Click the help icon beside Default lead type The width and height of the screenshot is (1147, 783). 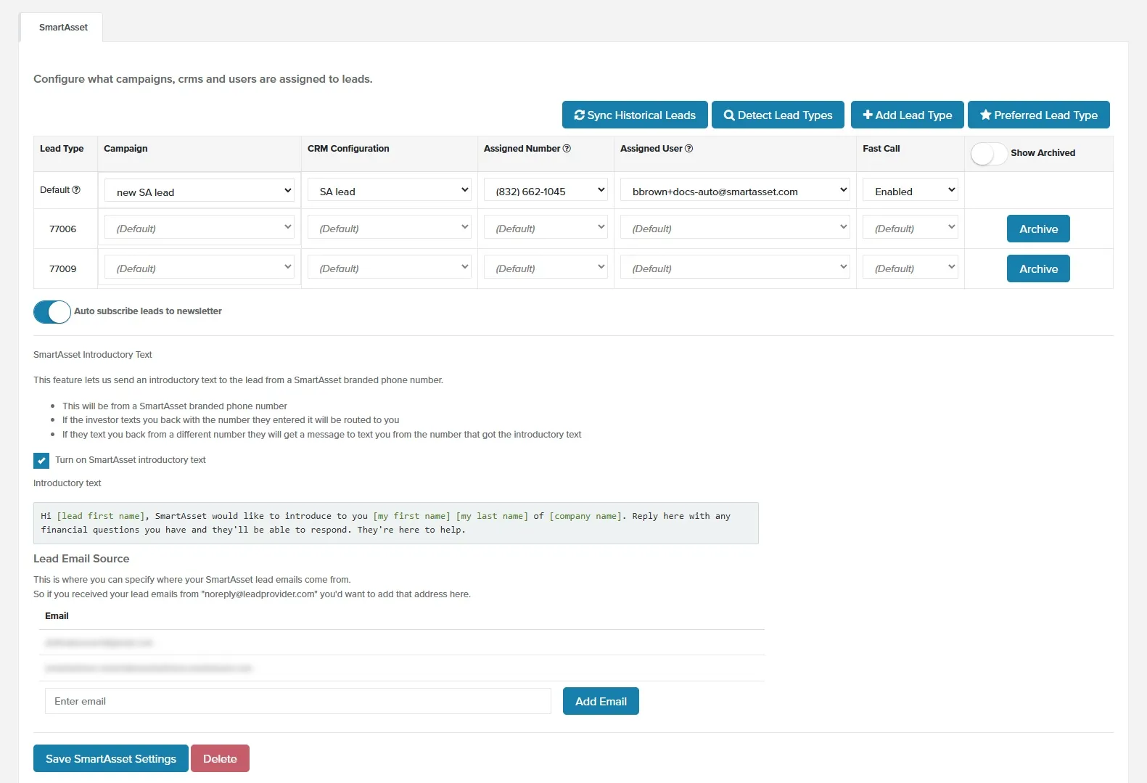click(76, 190)
